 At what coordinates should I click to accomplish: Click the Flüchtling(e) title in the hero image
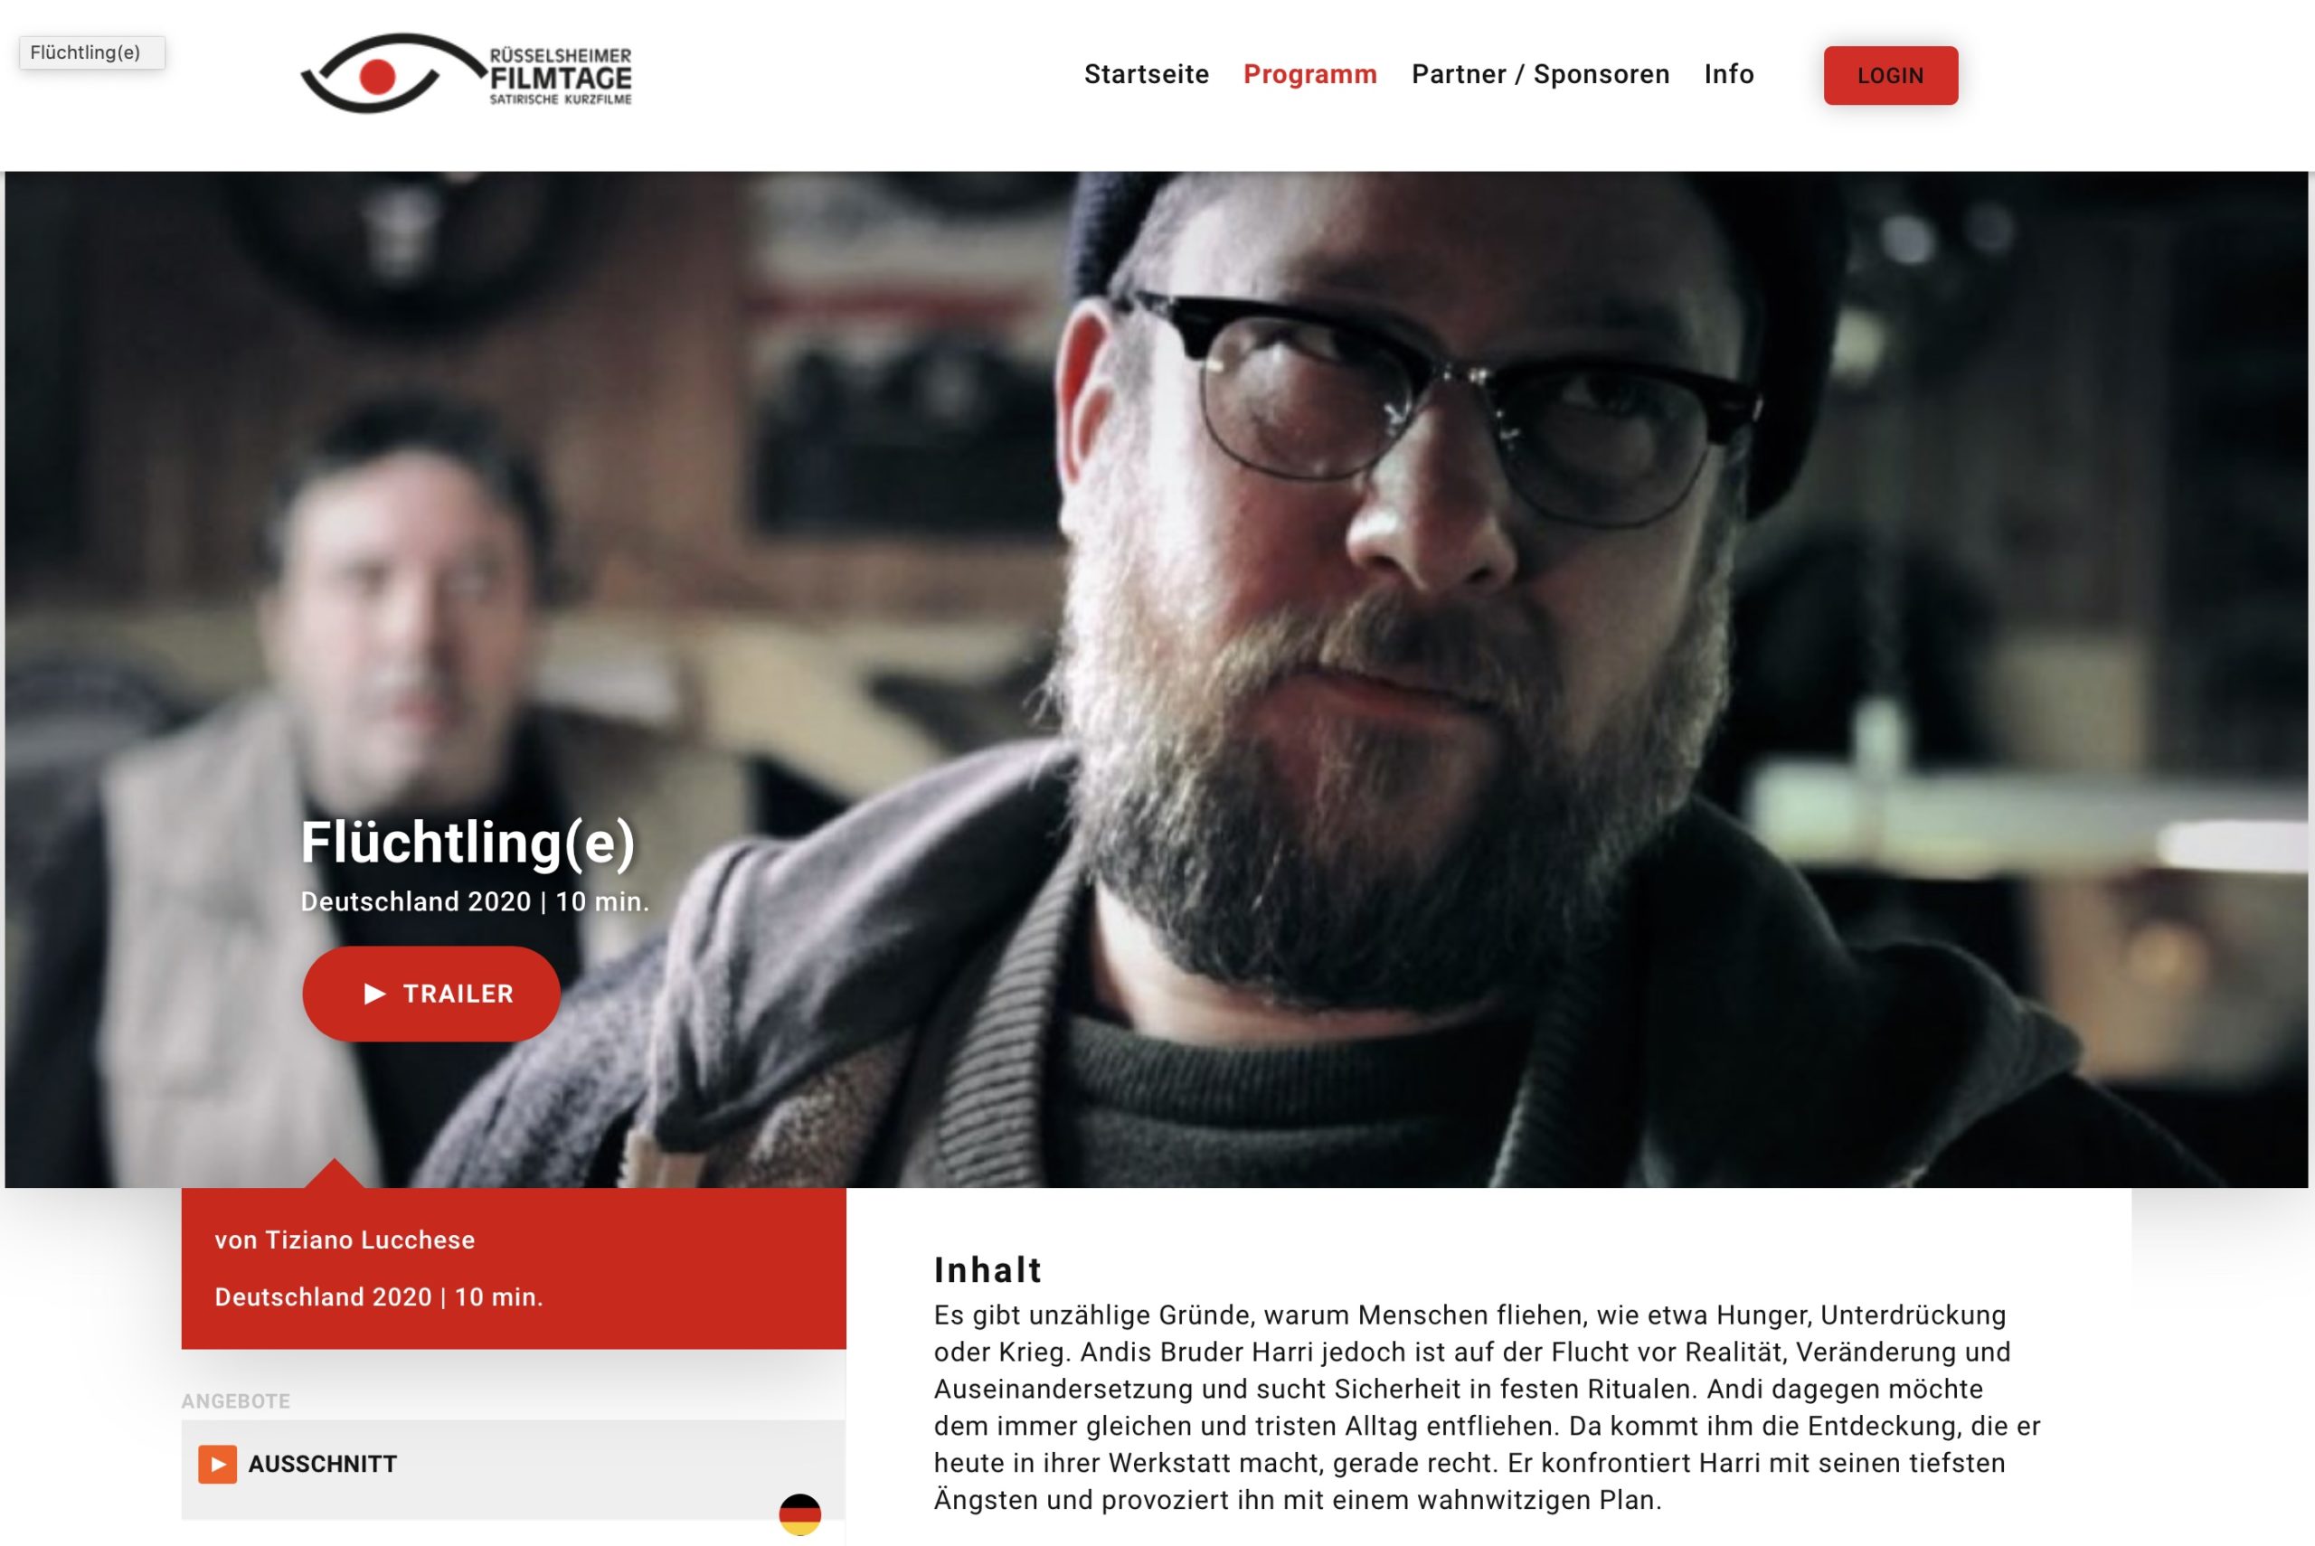pyautogui.click(x=468, y=844)
